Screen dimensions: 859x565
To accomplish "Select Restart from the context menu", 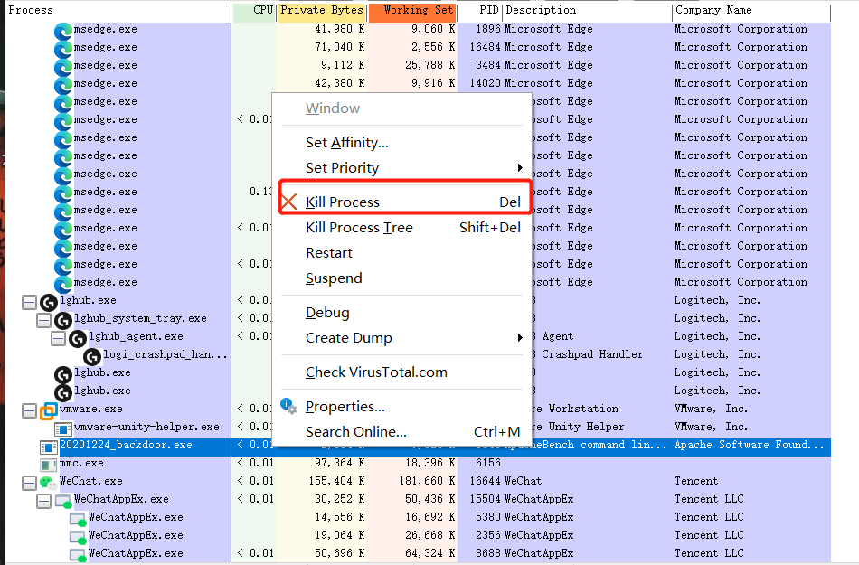I will tap(401, 253).
